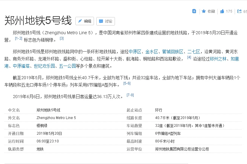The height and width of the screenshot is (164, 247).
Task: Click the 轨道类型 table label
Action: [16, 149]
